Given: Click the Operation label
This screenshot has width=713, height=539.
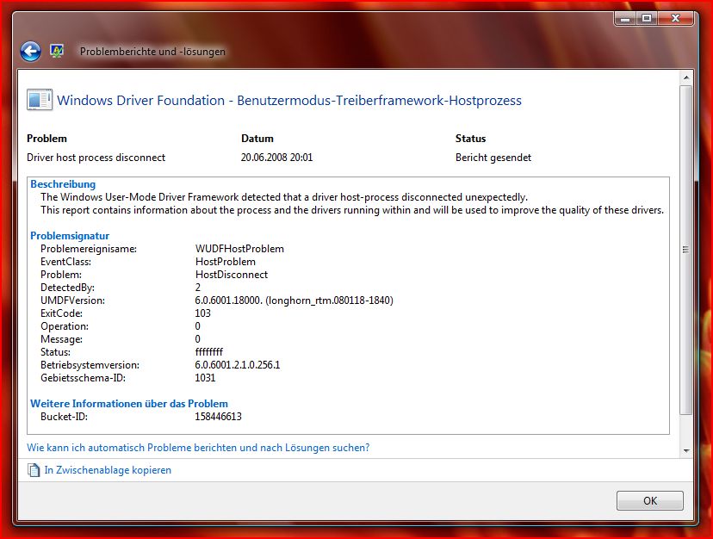Looking at the screenshot, I should [x=64, y=326].
